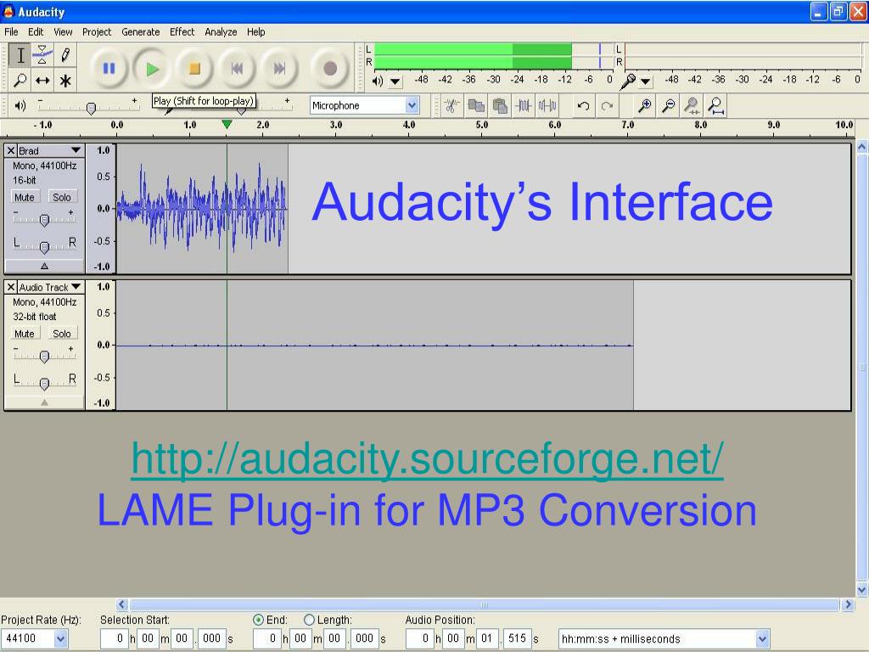The image size is (869, 652).
Task: Solo the Audio Track
Action: 61,333
